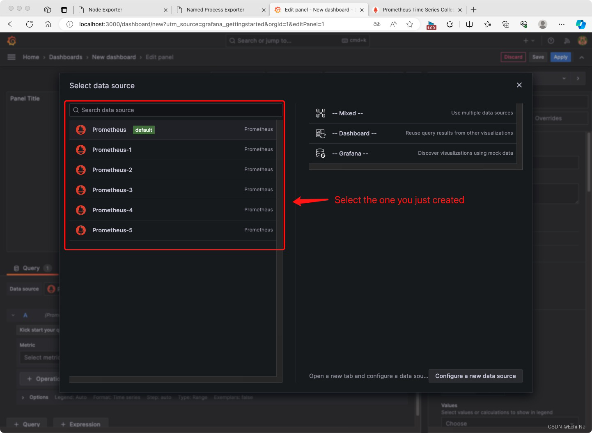Image resolution: width=592 pixels, height=433 pixels.
Task: Click the Discard button
Action: [513, 57]
